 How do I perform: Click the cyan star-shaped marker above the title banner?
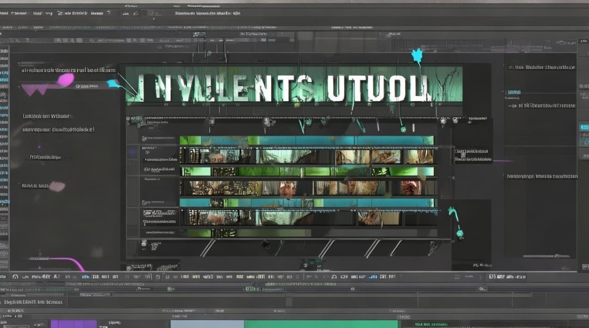[x=417, y=56]
